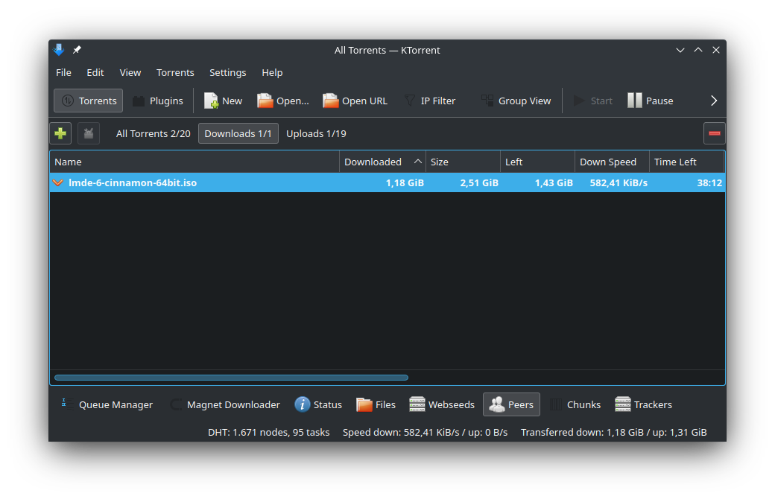
Task: Open the Queue Manager panel
Action: click(107, 404)
